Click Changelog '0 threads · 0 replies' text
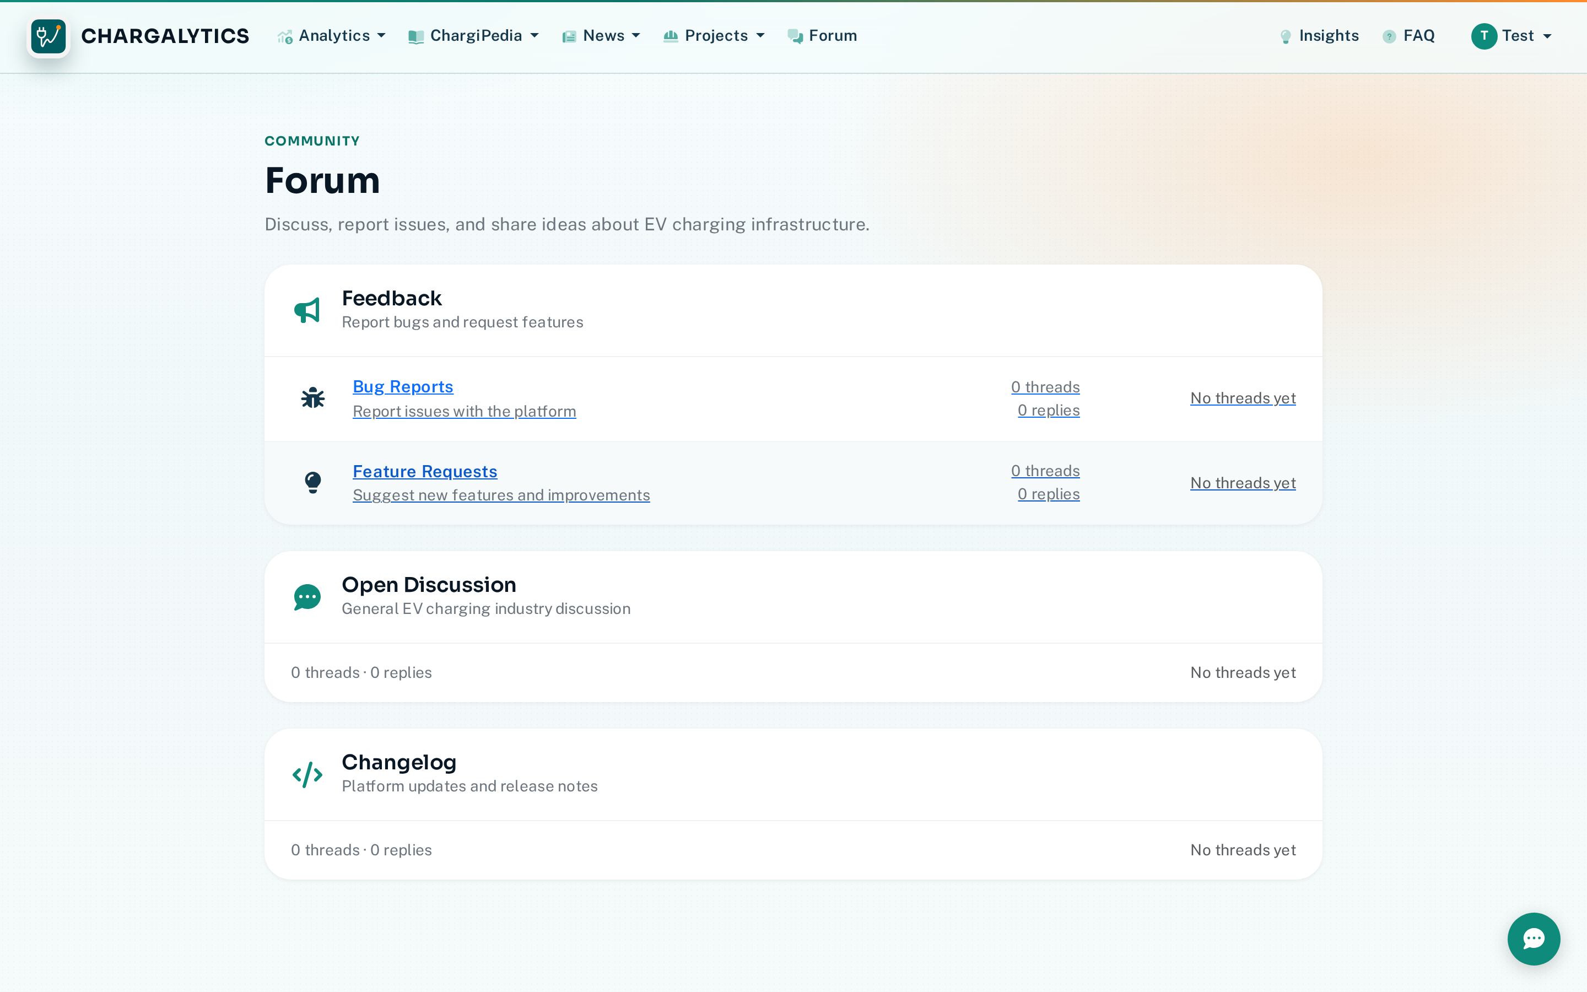This screenshot has height=992, width=1587. tap(361, 850)
